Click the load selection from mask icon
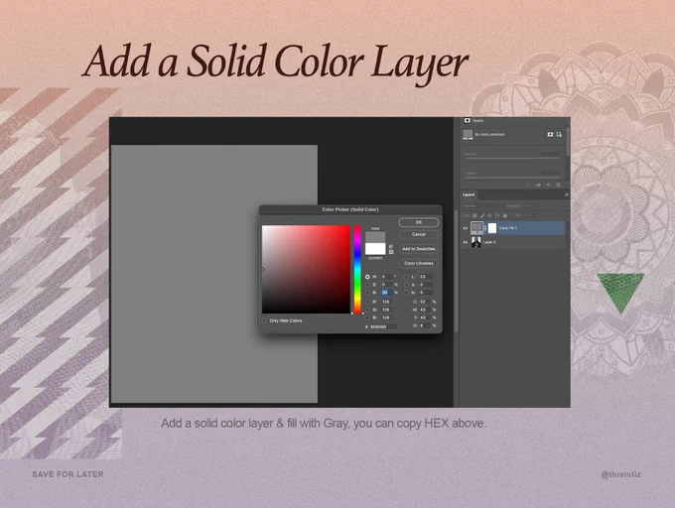675x508 pixels. click(x=529, y=185)
